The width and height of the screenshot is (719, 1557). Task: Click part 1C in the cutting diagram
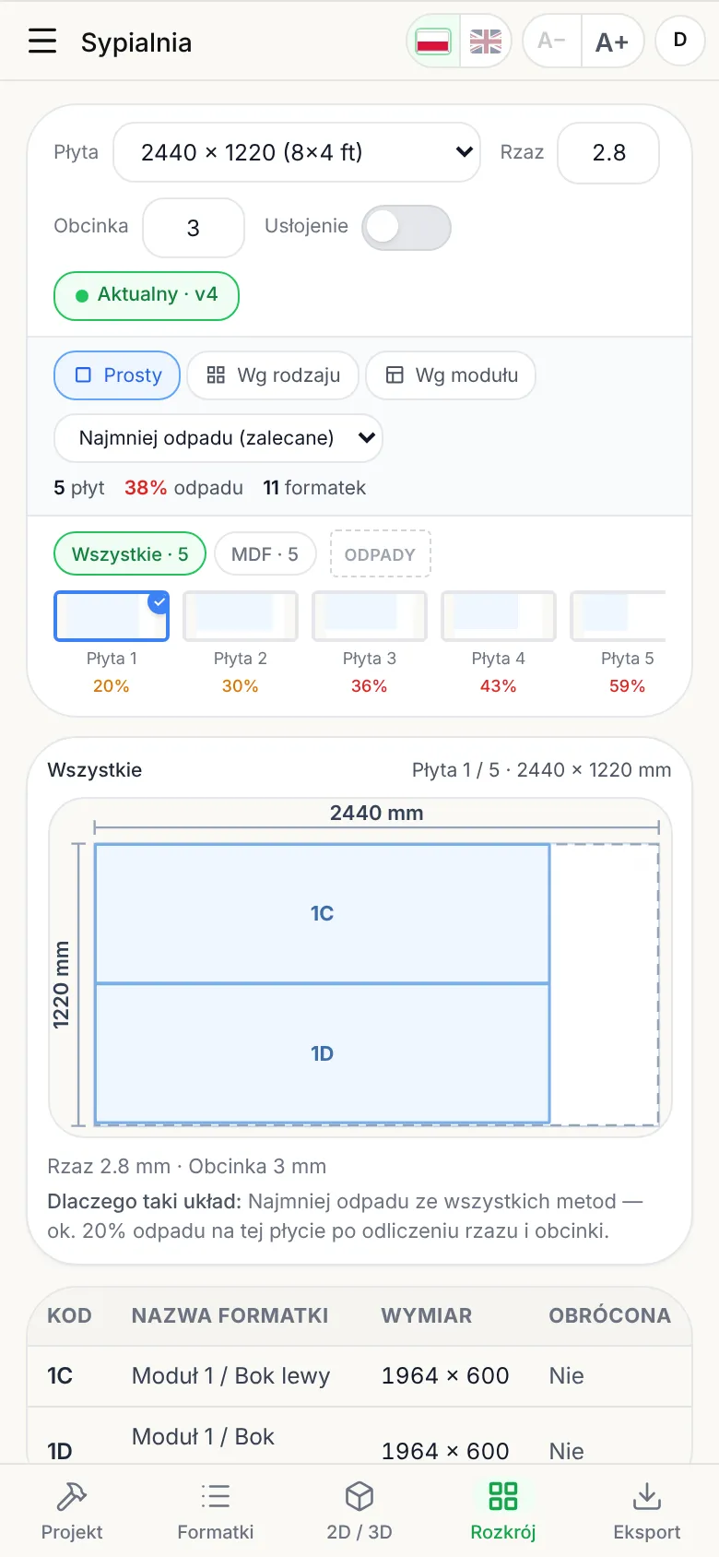(x=322, y=913)
